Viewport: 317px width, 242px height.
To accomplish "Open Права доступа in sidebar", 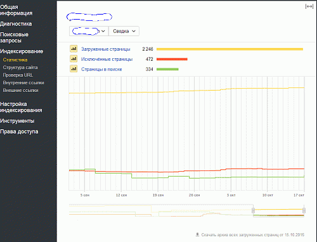I will tap(19, 132).
